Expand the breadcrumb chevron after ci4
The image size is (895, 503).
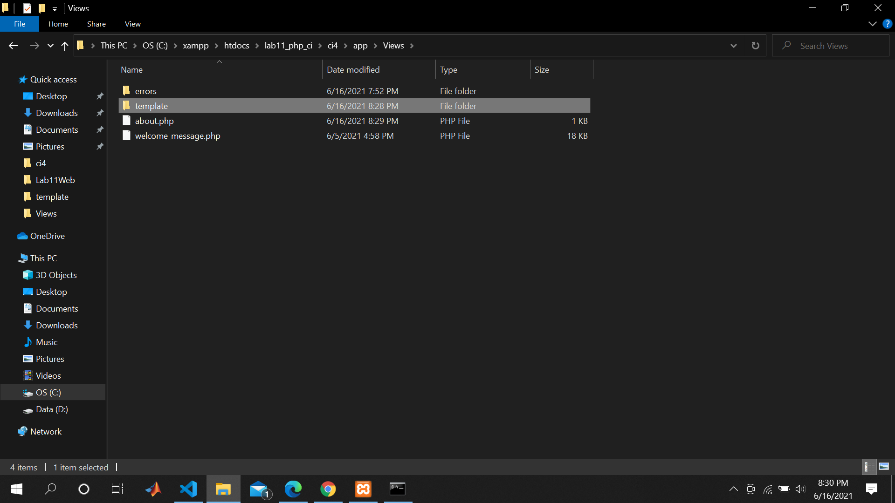[x=345, y=45]
